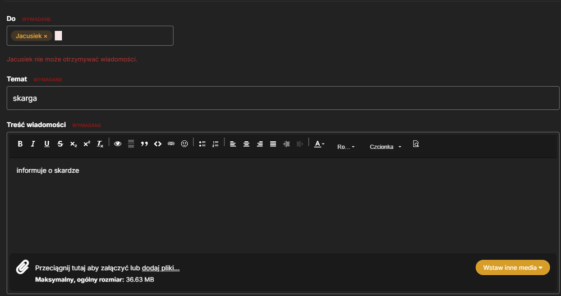
Task: Toggle underline formatting
Action: 47,144
